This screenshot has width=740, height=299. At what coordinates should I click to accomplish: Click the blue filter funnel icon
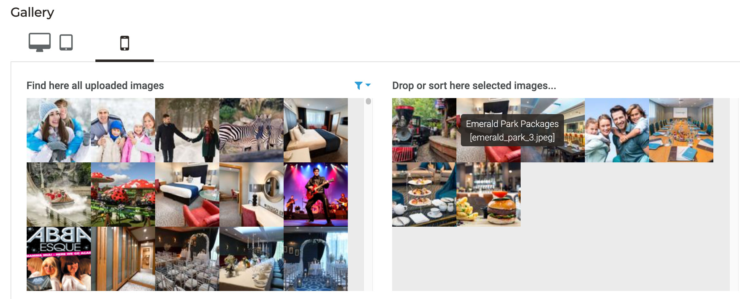pyautogui.click(x=358, y=86)
